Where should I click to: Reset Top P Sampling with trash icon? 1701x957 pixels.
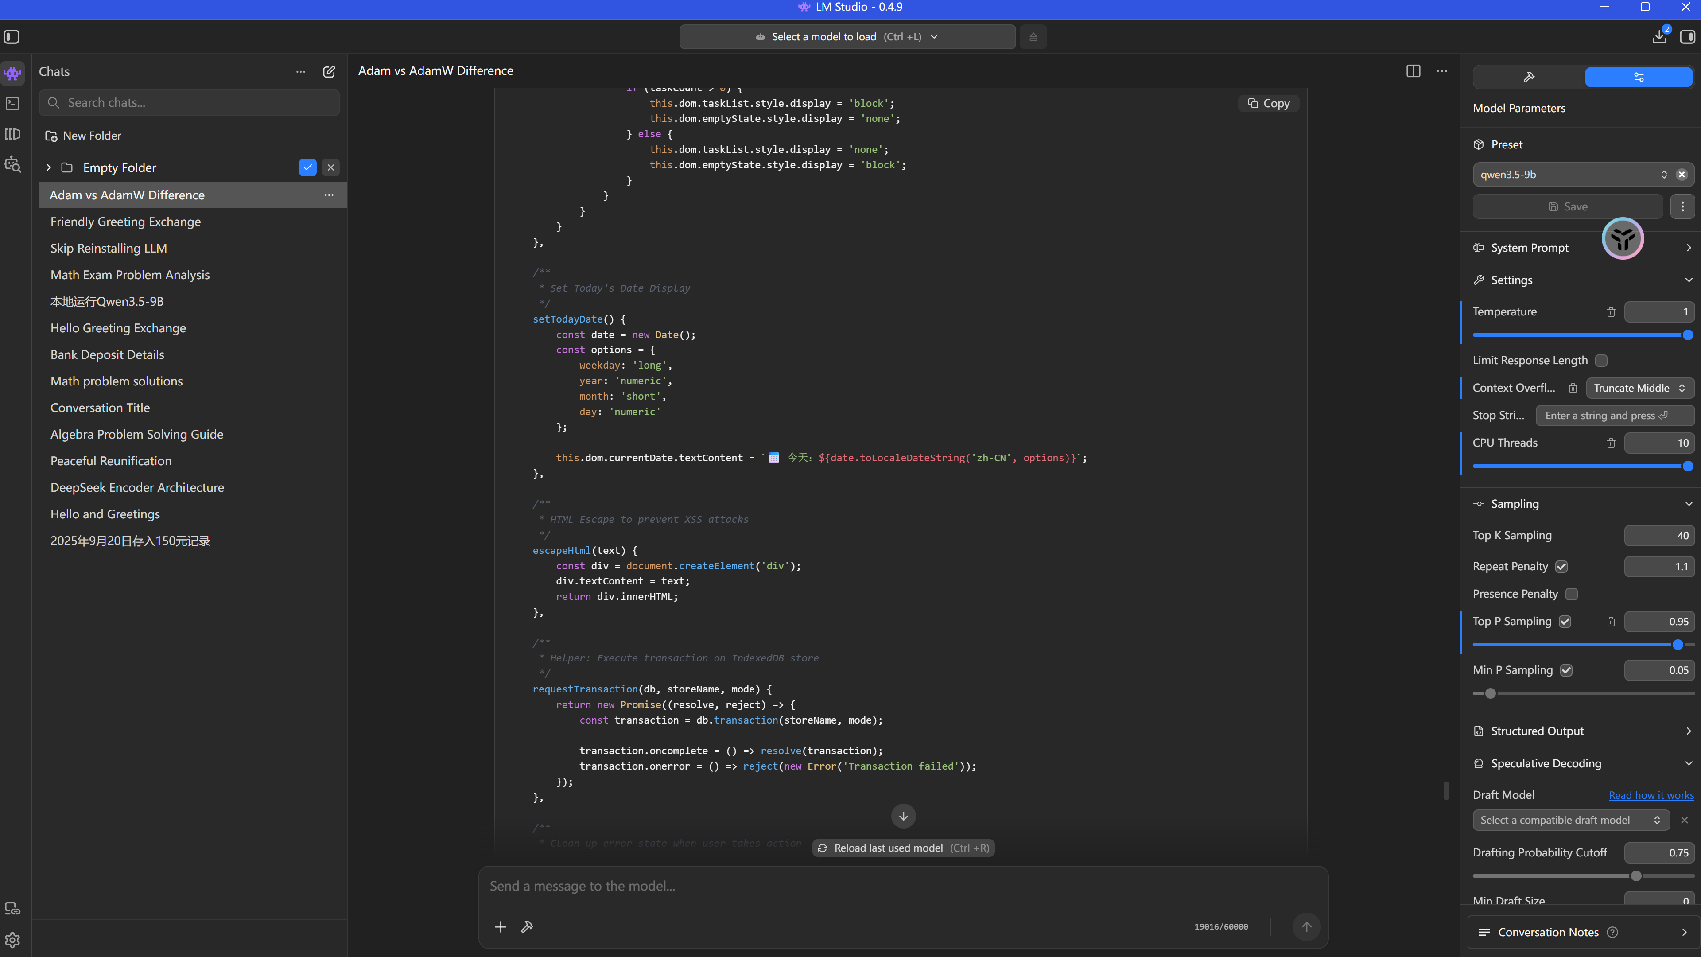tap(1611, 622)
